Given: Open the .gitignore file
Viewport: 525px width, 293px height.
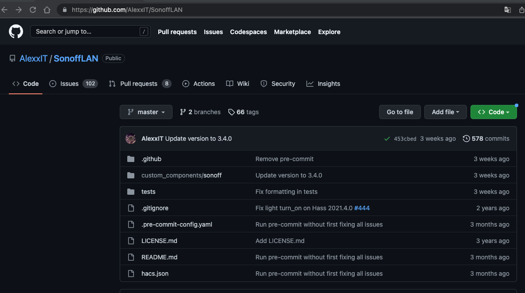Looking at the screenshot, I should coord(155,208).
